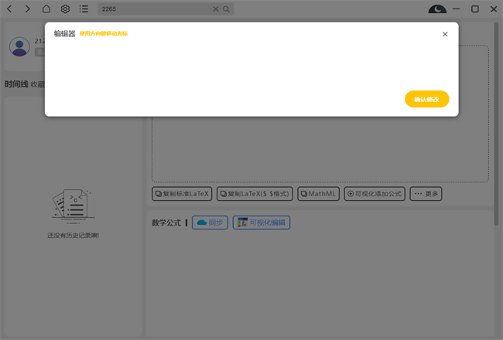Open the home page icon
The height and width of the screenshot is (340, 503).
[46, 9]
